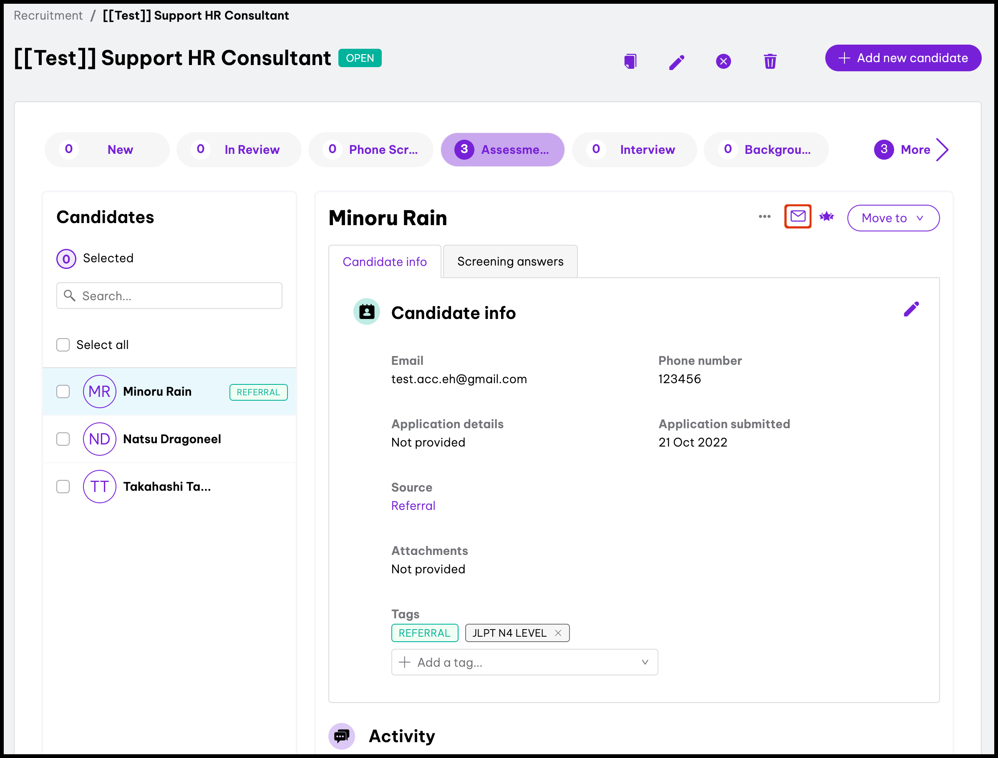This screenshot has width=998, height=758.
Task: Click the trash icon to delete job
Action: (x=770, y=61)
